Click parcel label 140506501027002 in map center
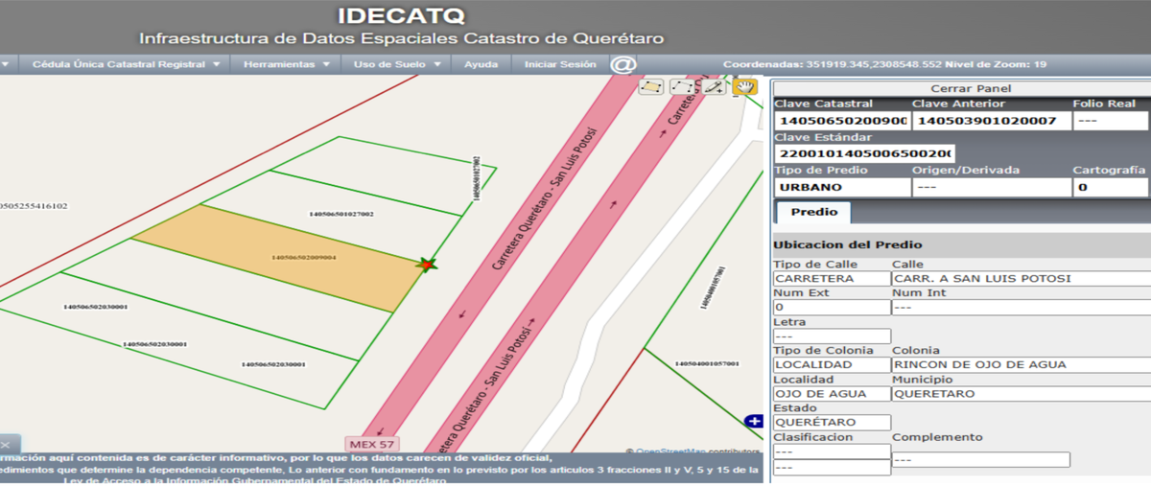 (341, 214)
